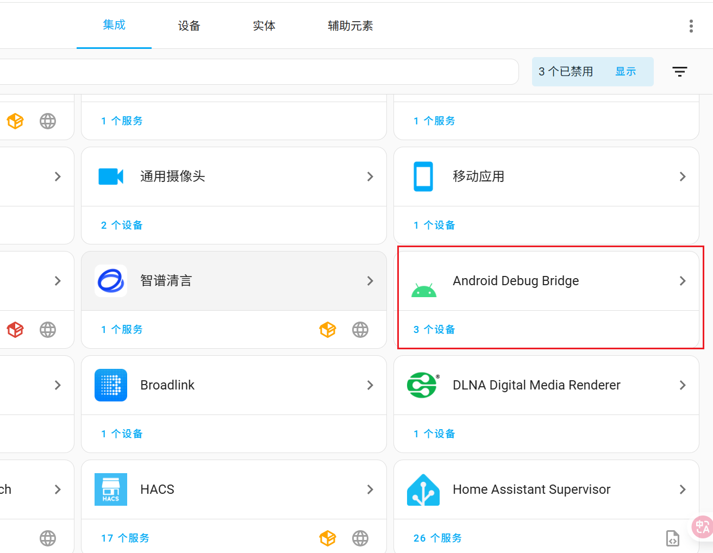Viewport: 713px width, 553px height.
Task: Expand the Android Debug Bridge chevron
Action: pyautogui.click(x=683, y=281)
